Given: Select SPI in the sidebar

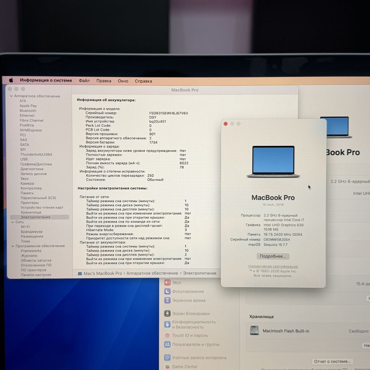Looking at the screenshot, I should [x=23, y=150].
